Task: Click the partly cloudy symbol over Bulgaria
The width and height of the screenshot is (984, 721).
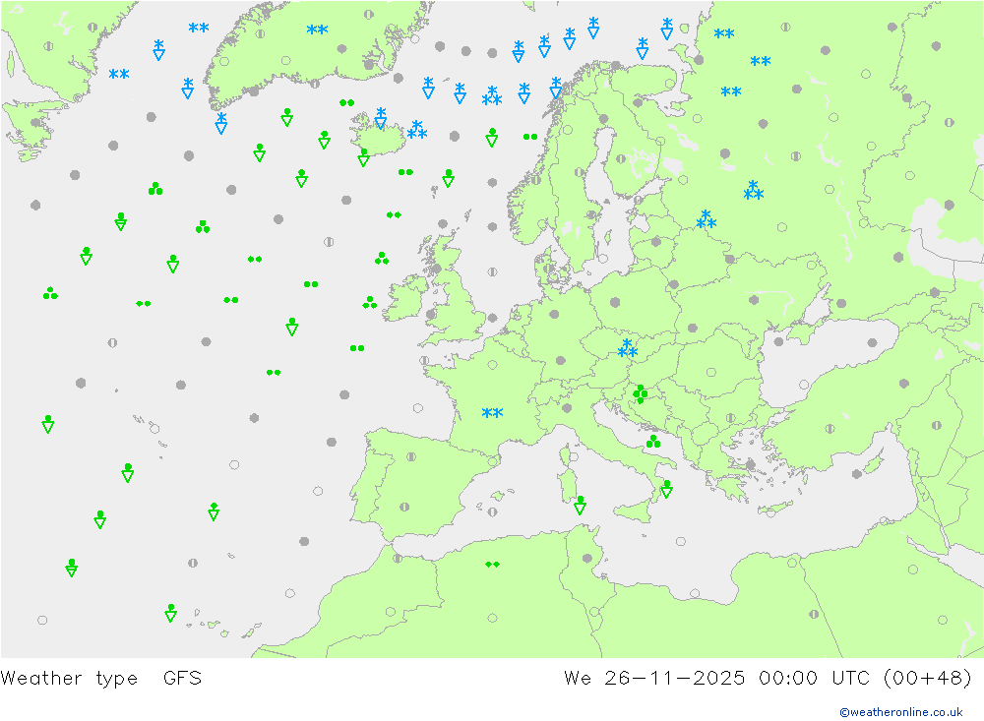Action: pyautogui.click(x=730, y=418)
